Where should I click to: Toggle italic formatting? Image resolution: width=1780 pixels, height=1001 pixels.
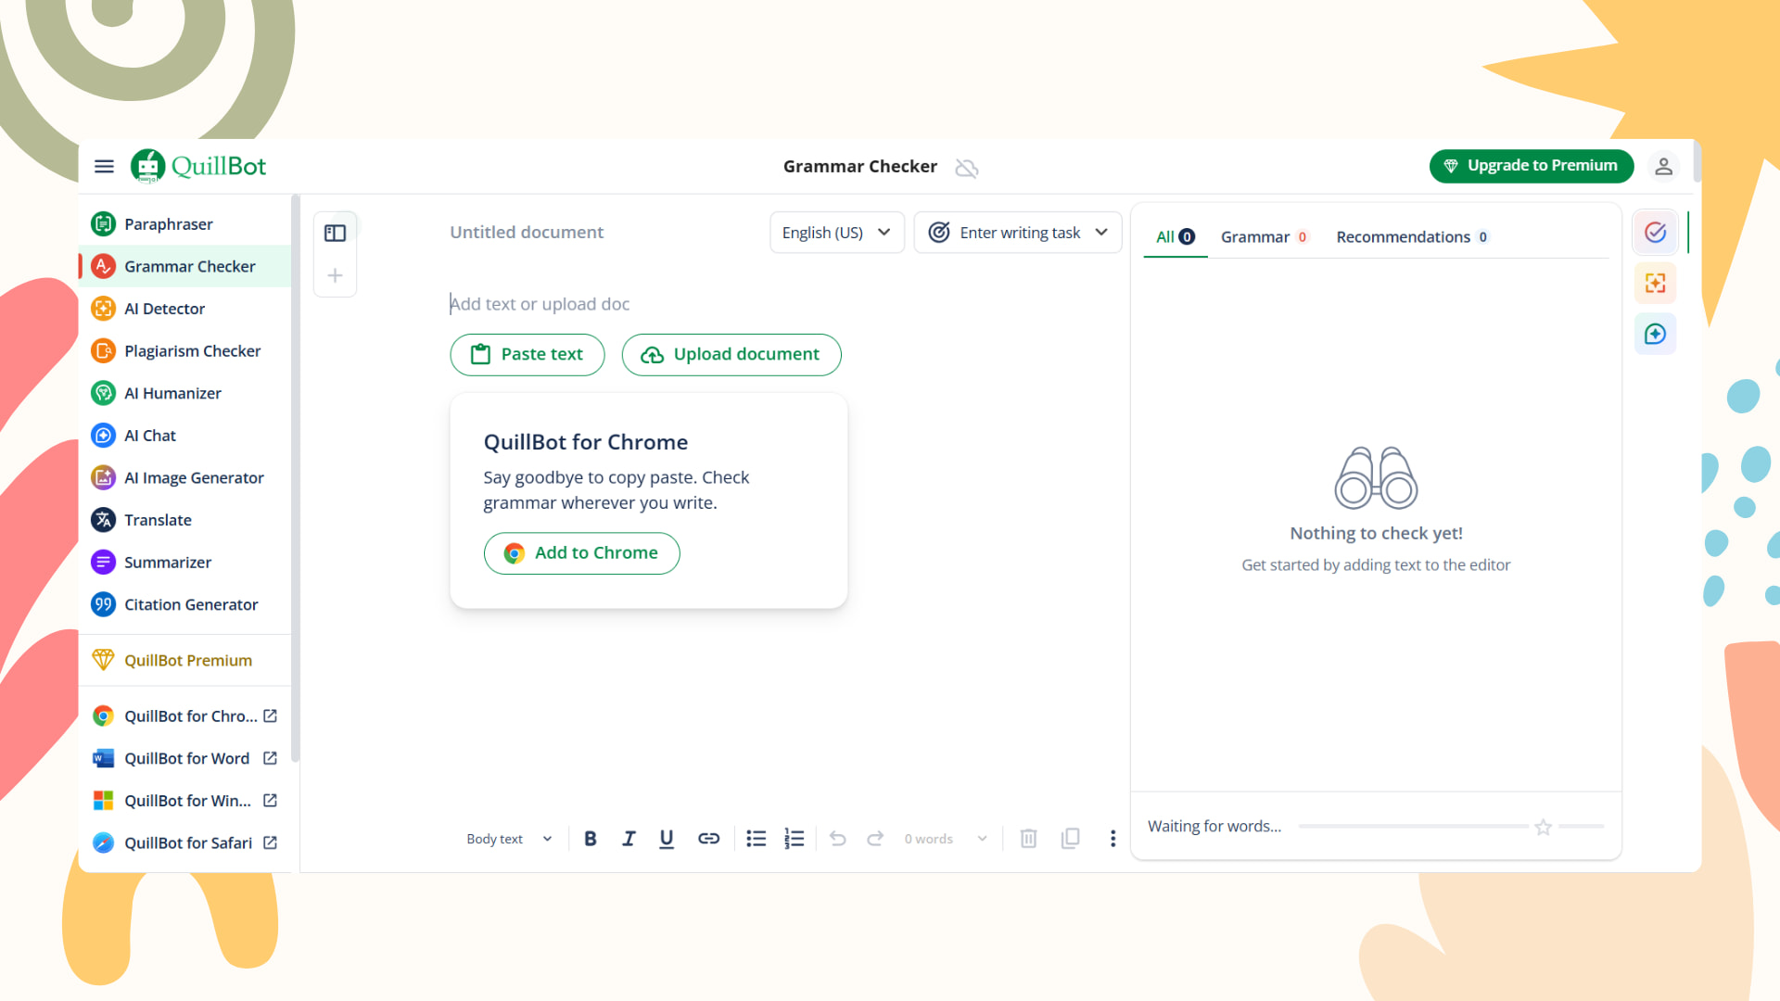[x=629, y=839]
